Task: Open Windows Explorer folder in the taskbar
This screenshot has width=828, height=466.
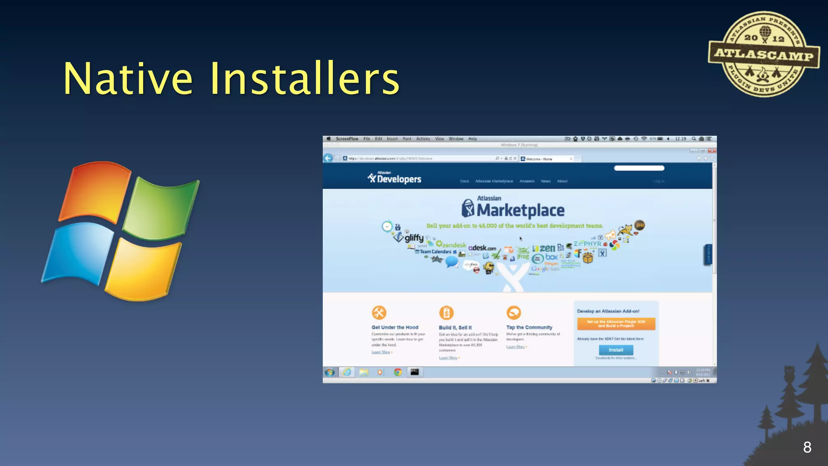Action: [364, 372]
